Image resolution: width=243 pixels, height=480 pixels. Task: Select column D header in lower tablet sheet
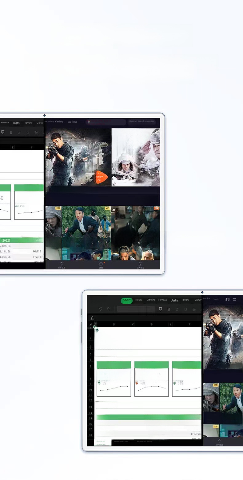(152, 324)
